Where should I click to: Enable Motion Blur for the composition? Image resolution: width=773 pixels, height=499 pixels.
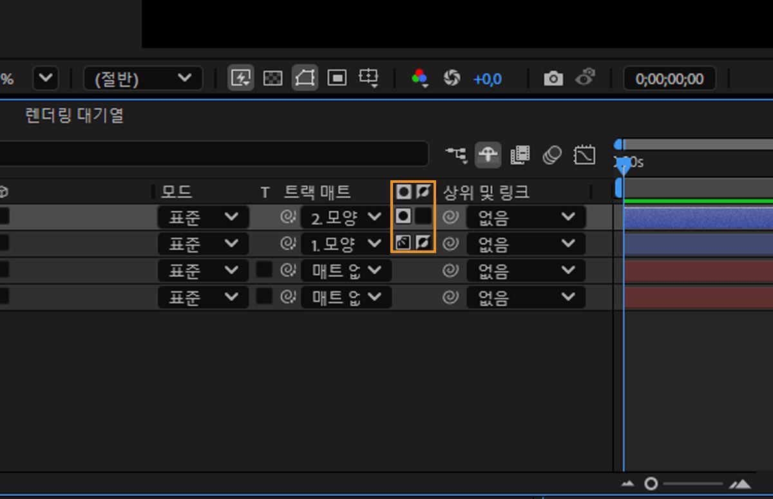552,155
